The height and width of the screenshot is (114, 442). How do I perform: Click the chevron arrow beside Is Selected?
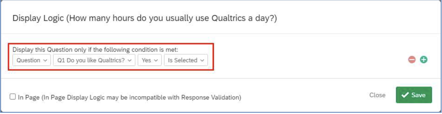202,60
